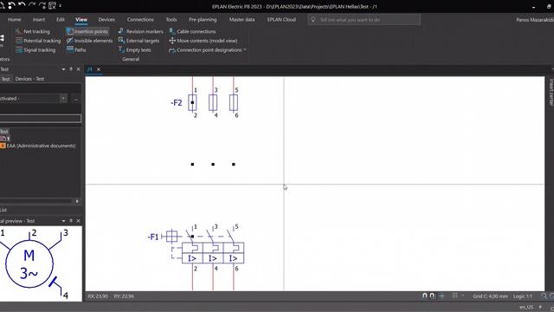Toggle Revision markers display
Viewport: 554px width, 312px height.
pyautogui.click(x=140, y=31)
